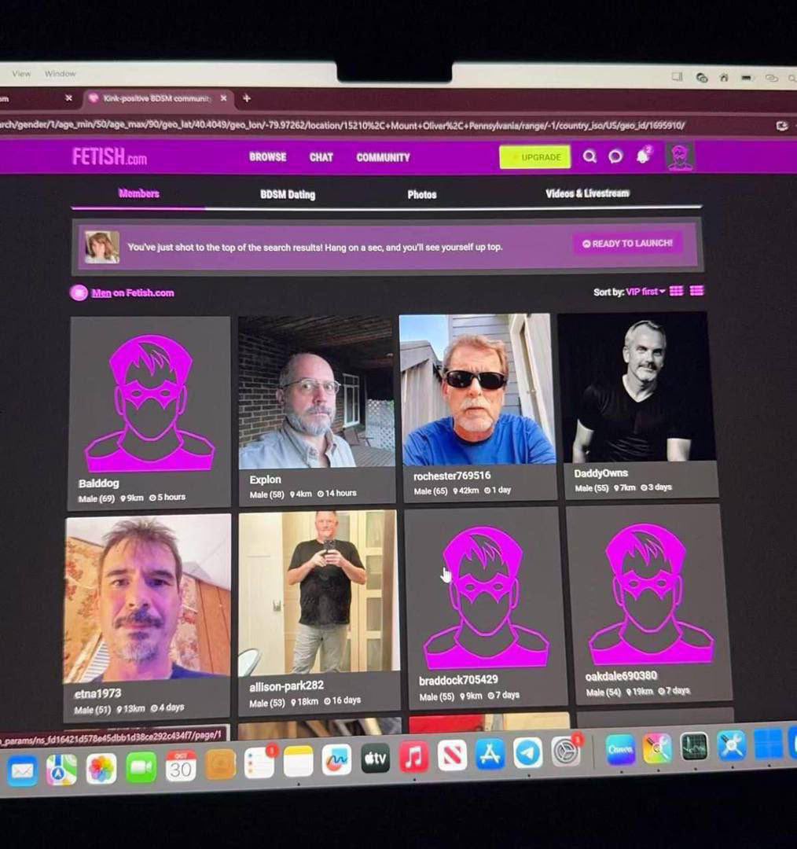This screenshot has width=797, height=849.
Task: Open Reminders in the Dock
Action: [259, 763]
